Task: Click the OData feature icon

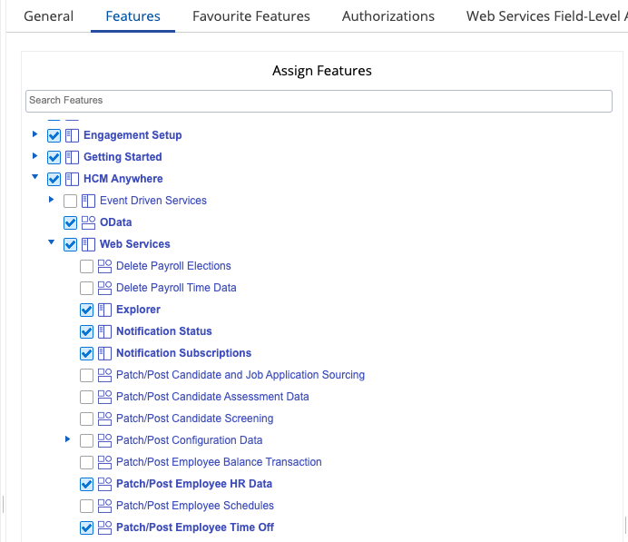Action: (x=88, y=222)
